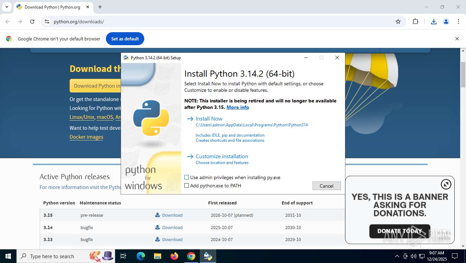Open the notifications action center

[455, 256]
